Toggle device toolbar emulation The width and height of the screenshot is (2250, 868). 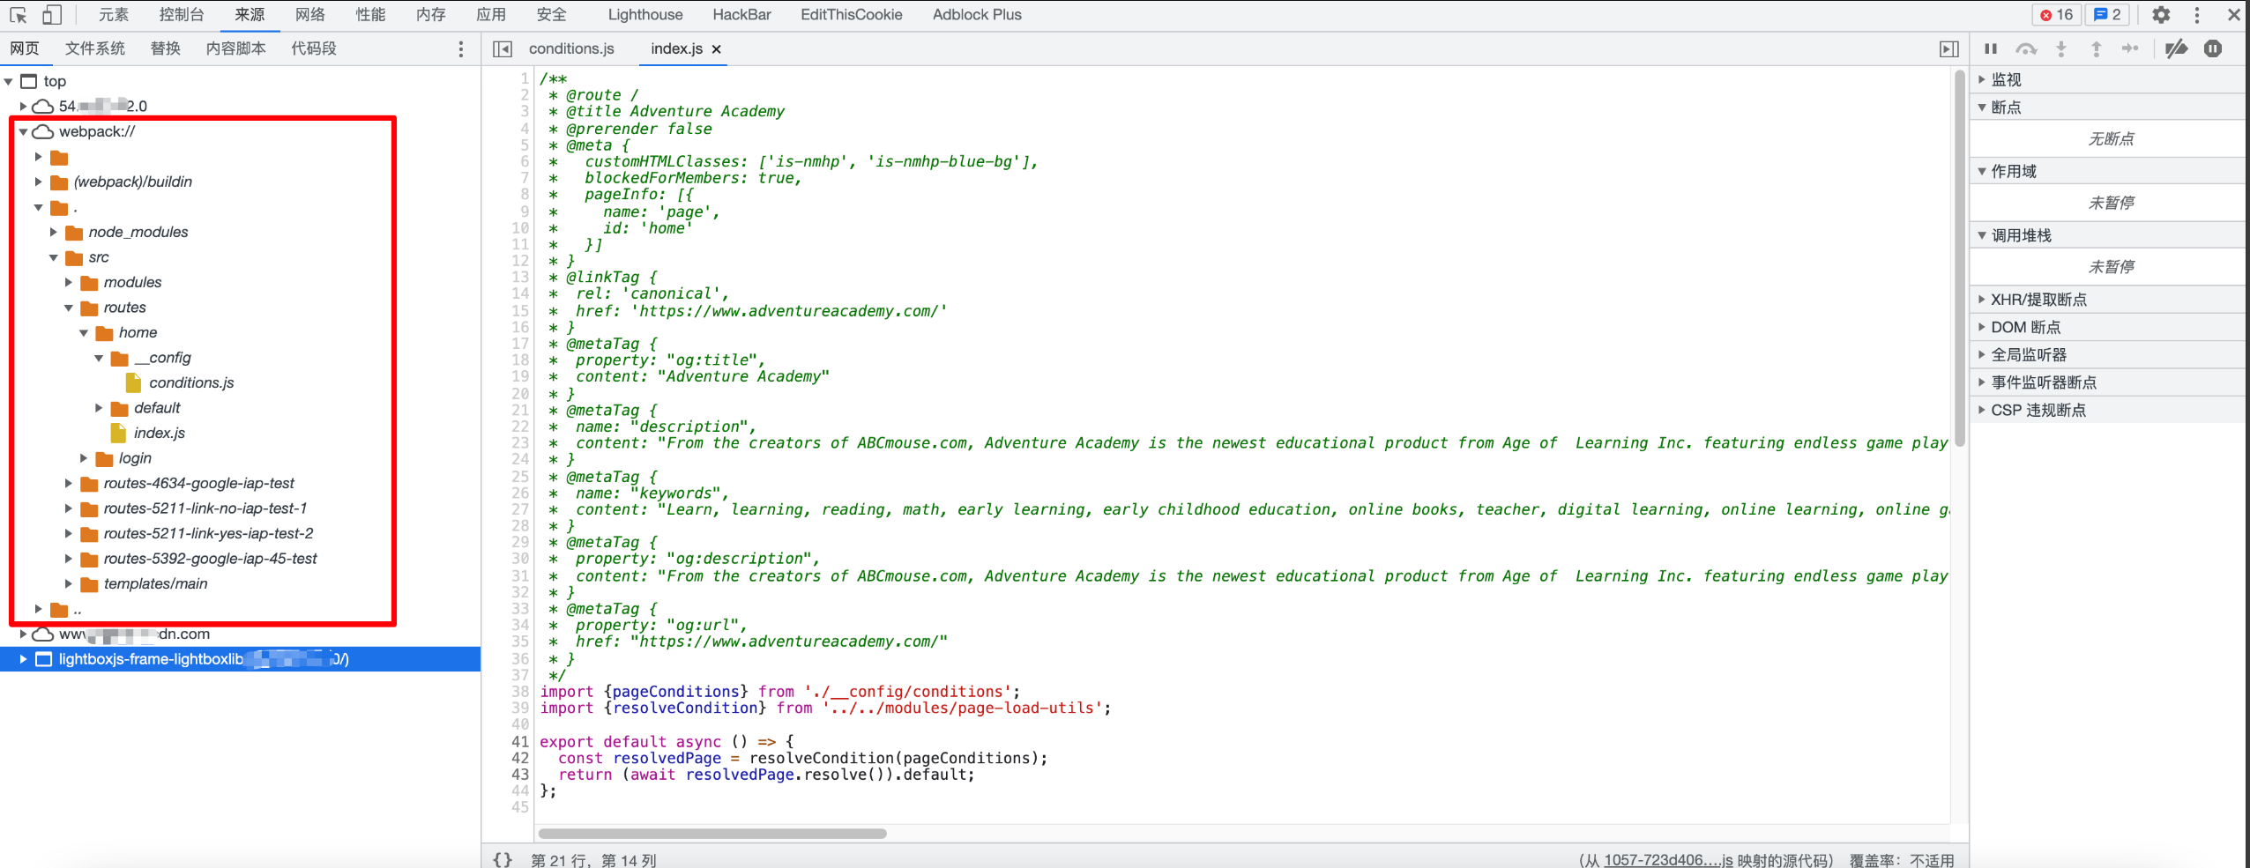[x=52, y=15]
